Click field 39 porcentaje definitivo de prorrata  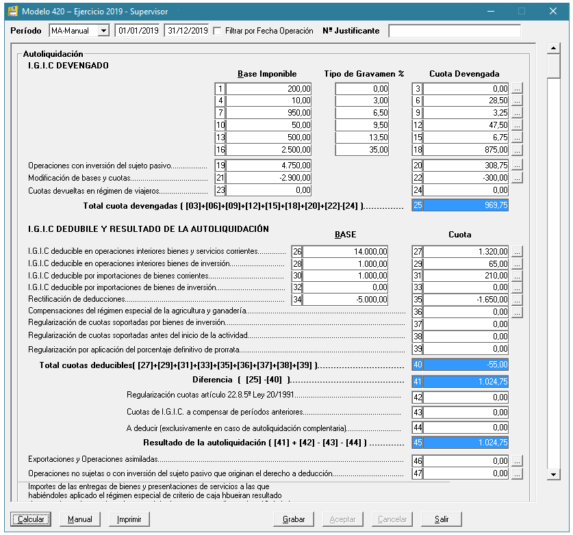[466, 349]
